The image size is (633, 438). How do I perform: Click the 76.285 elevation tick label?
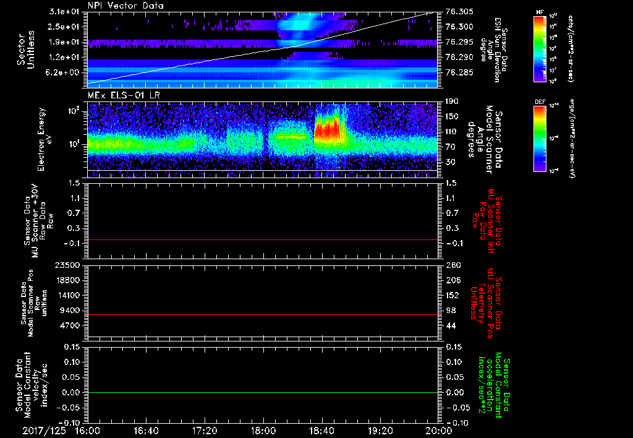coord(459,73)
